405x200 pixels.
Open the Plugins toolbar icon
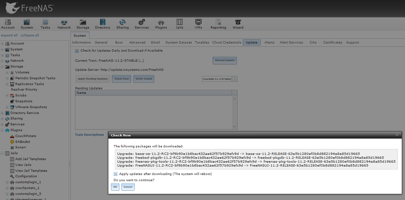(161, 24)
